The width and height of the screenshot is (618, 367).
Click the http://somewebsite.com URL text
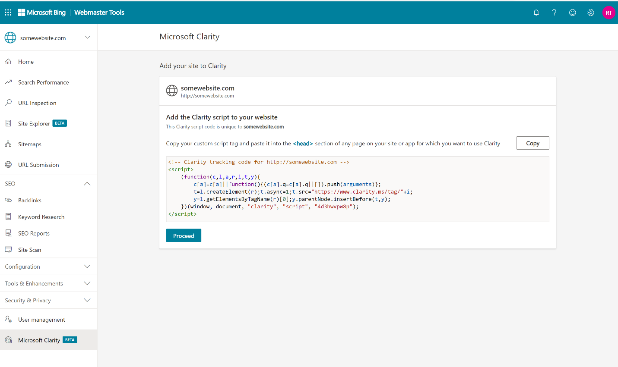207,96
